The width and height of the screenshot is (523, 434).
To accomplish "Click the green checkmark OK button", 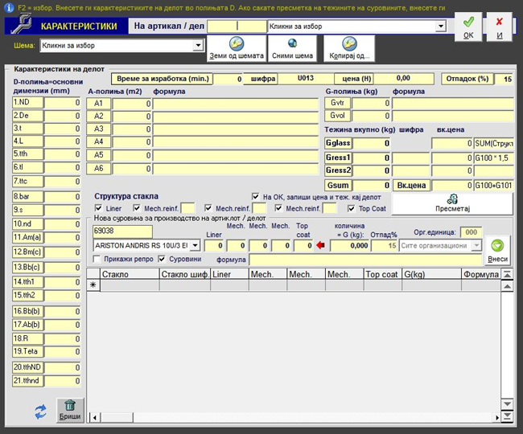I will tap(468, 27).
